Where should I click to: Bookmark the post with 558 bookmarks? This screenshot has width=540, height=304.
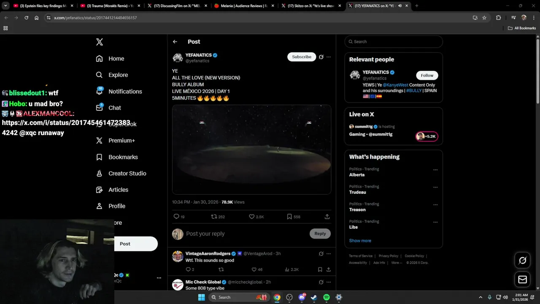click(293, 217)
